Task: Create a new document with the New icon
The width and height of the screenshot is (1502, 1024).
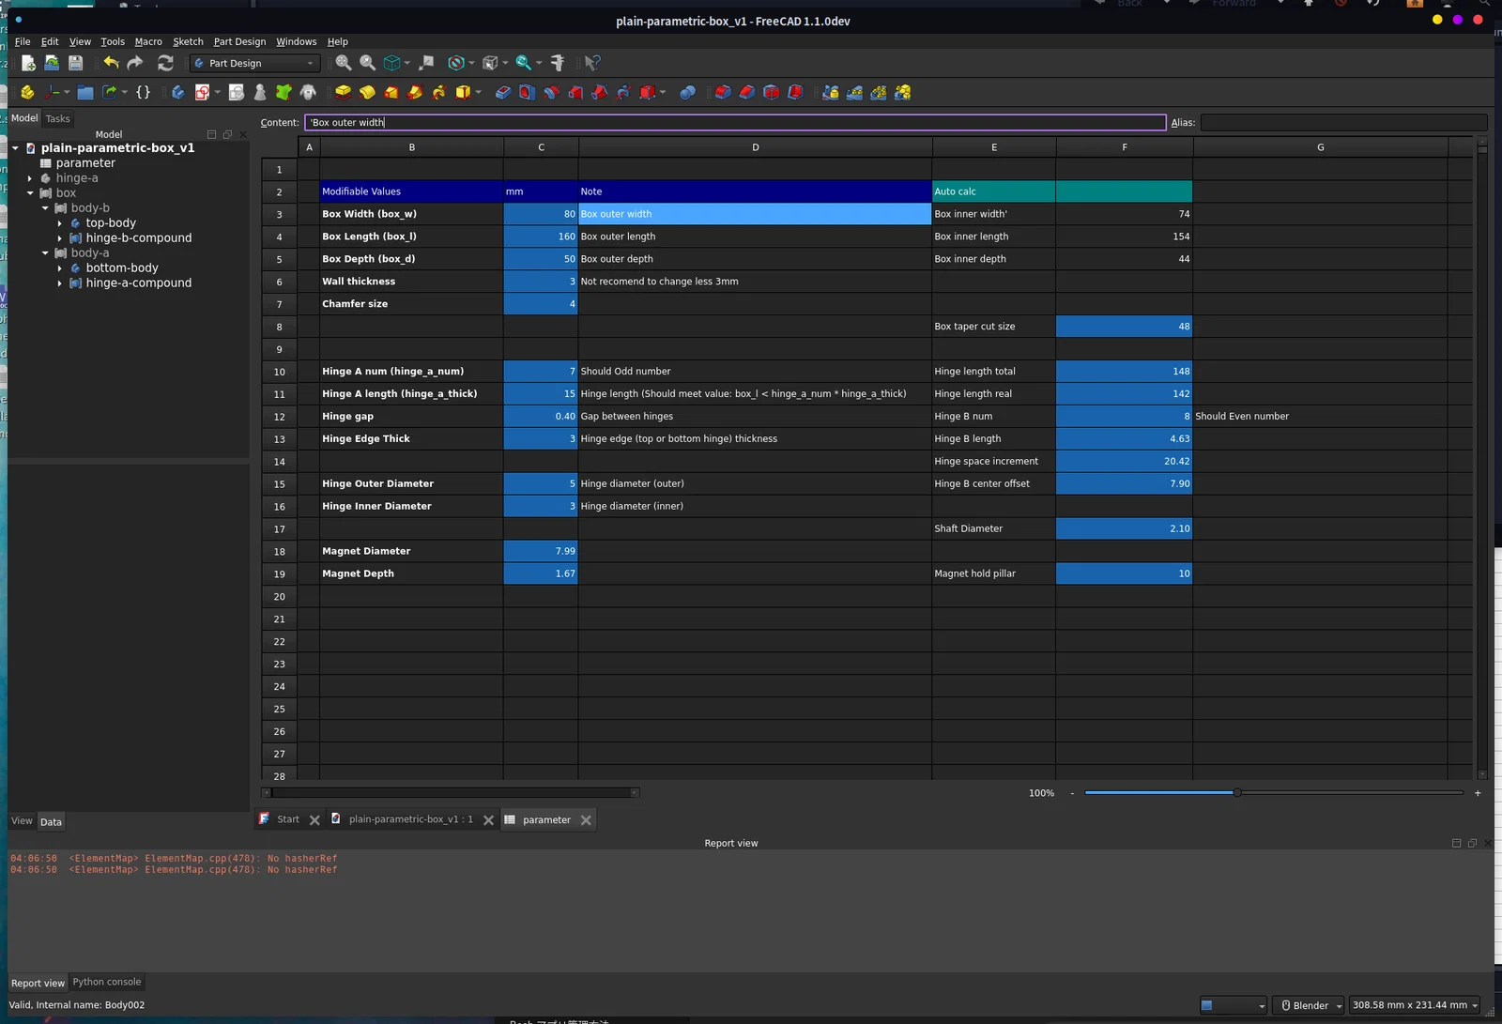Action: (28, 63)
